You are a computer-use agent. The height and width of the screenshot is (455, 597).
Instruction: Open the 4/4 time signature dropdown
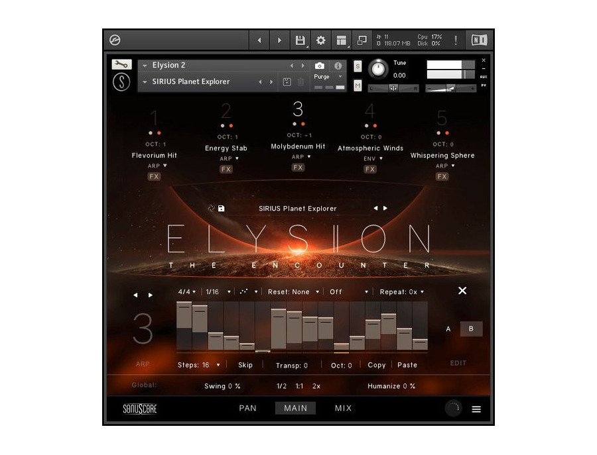pyautogui.click(x=187, y=291)
